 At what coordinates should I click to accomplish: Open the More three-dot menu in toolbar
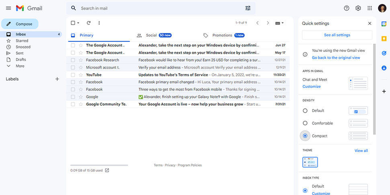(99, 23)
